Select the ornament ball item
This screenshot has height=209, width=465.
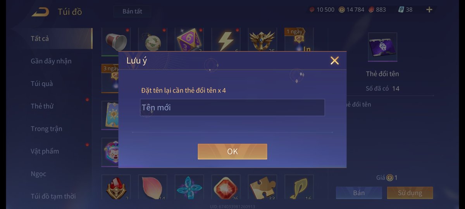pyautogui.click(x=152, y=39)
